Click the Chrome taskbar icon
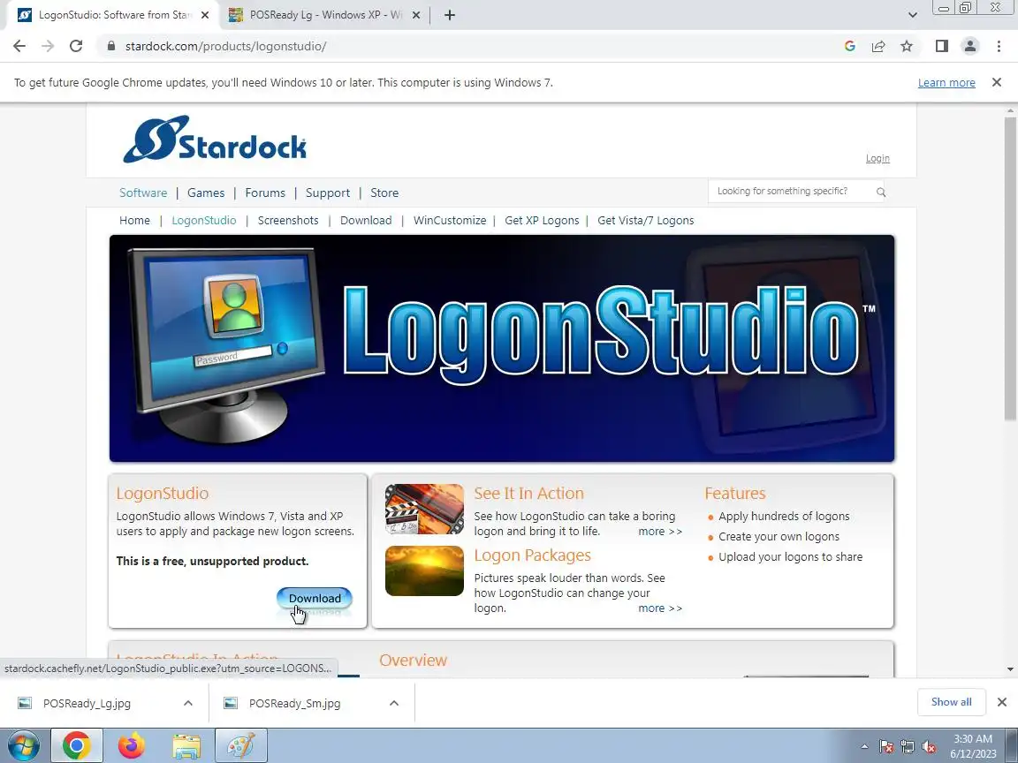 pyautogui.click(x=76, y=746)
